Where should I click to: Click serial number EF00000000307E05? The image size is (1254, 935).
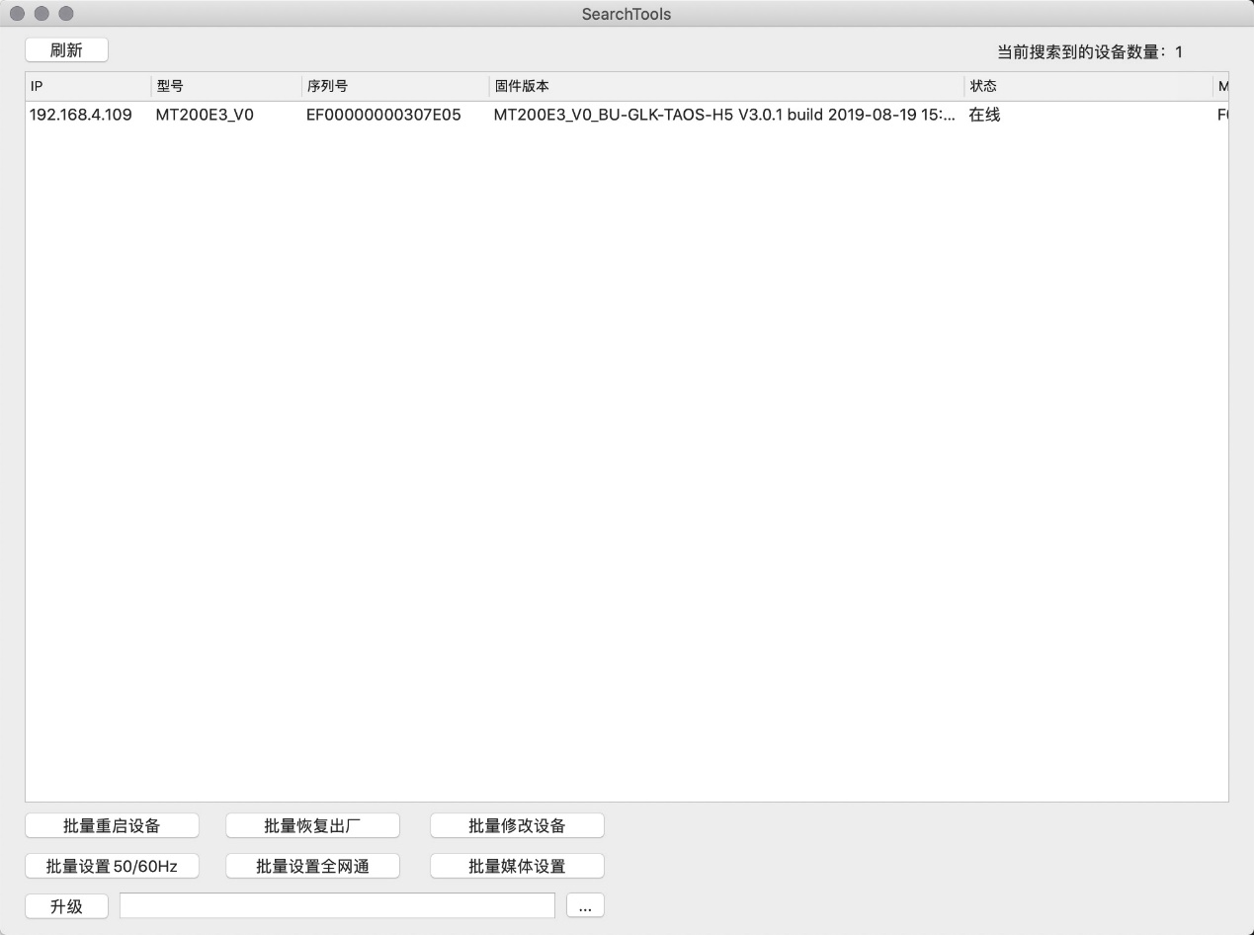click(x=383, y=115)
